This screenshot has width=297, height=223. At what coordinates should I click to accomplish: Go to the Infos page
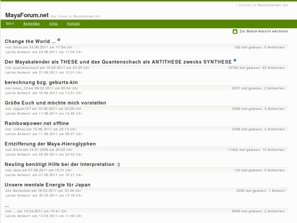(53, 24)
